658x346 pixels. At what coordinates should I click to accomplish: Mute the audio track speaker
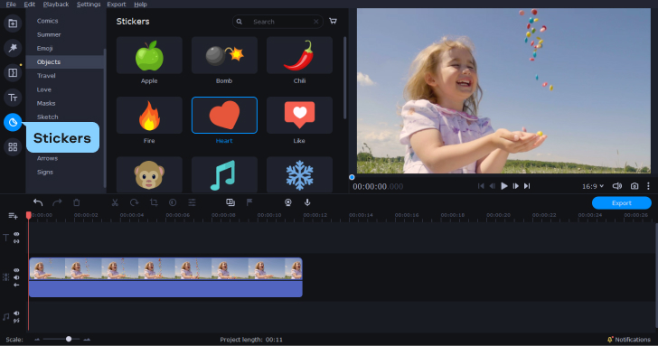[16, 313]
